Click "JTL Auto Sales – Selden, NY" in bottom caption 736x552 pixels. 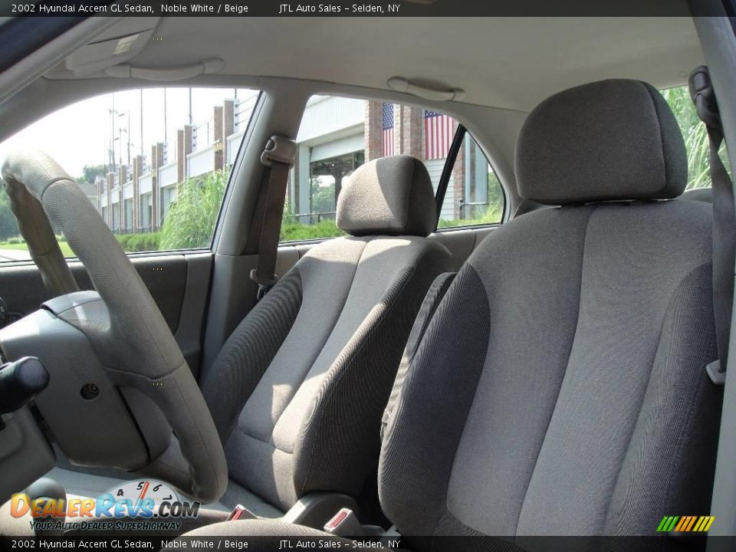click(340, 544)
